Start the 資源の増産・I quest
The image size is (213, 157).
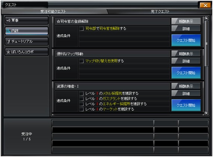186,105
